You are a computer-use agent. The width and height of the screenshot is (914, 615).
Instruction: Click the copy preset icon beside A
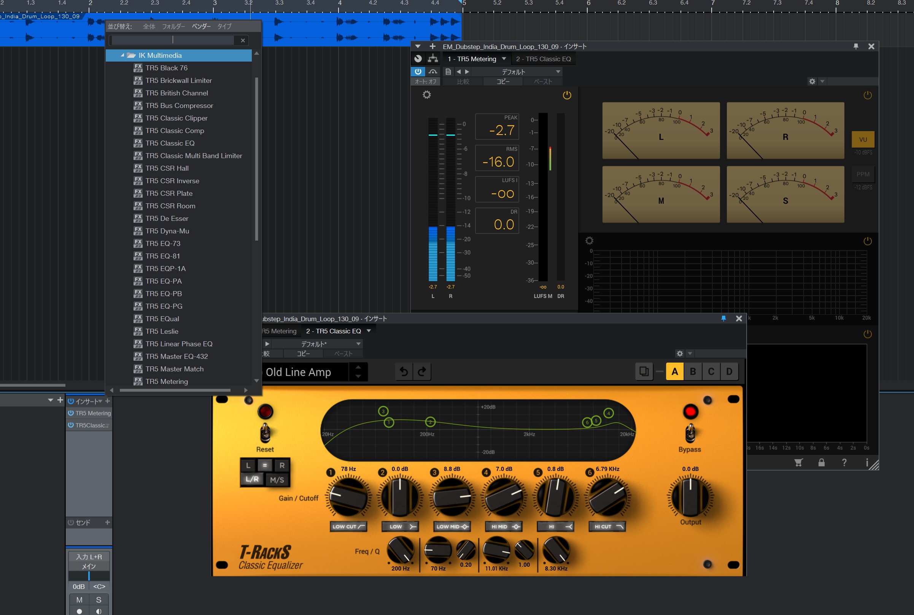point(644,371)
